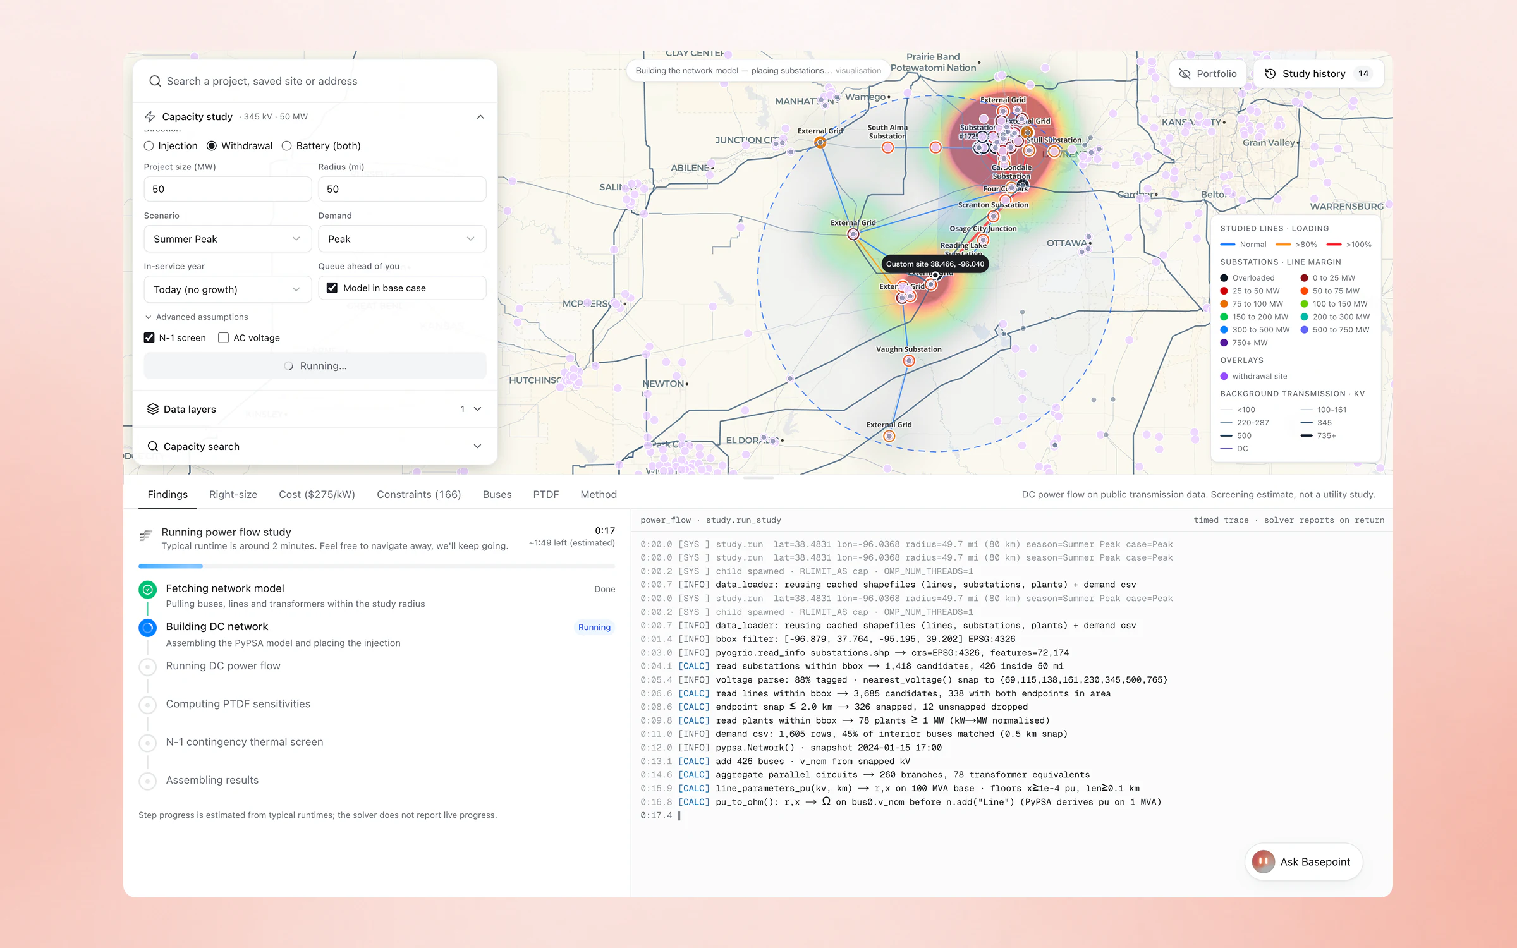Click the Assembling results step circle
Image resolution: width=1517 pixels, height=948 pixels.
(147, 781)
